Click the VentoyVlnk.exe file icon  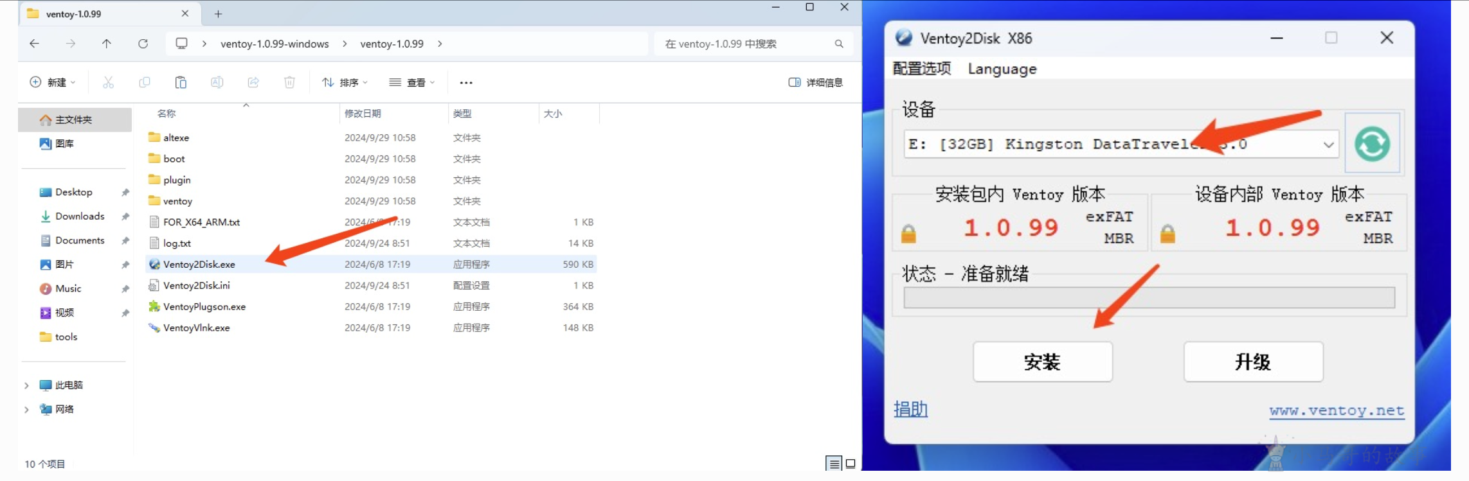(x=154, y=328)
